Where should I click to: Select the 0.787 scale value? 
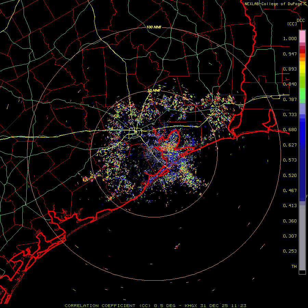290,99
